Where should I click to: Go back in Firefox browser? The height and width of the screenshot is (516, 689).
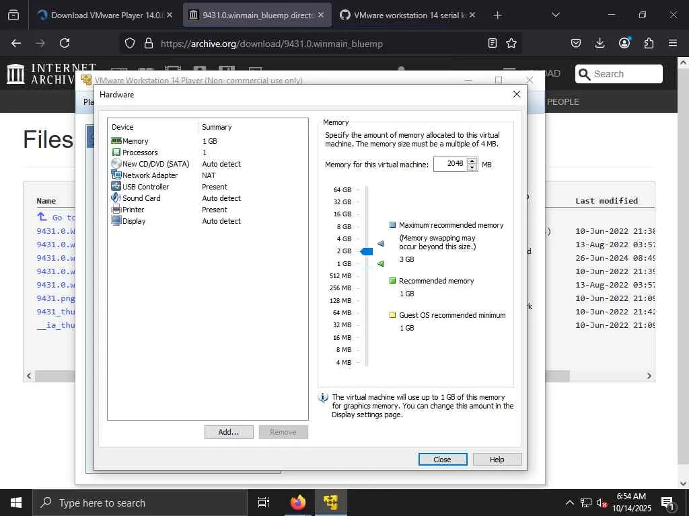tap(16, 43)
